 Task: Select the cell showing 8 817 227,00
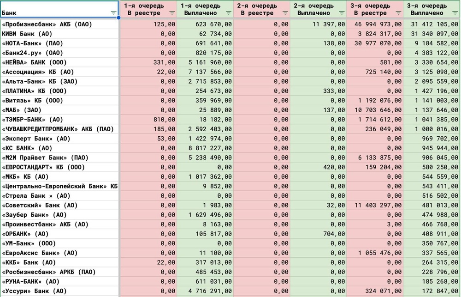tap(205, 148)
